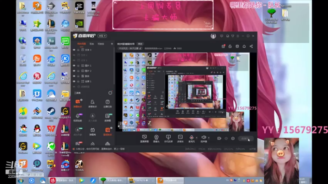Open the notification bell in streaming app

point(244,46)
